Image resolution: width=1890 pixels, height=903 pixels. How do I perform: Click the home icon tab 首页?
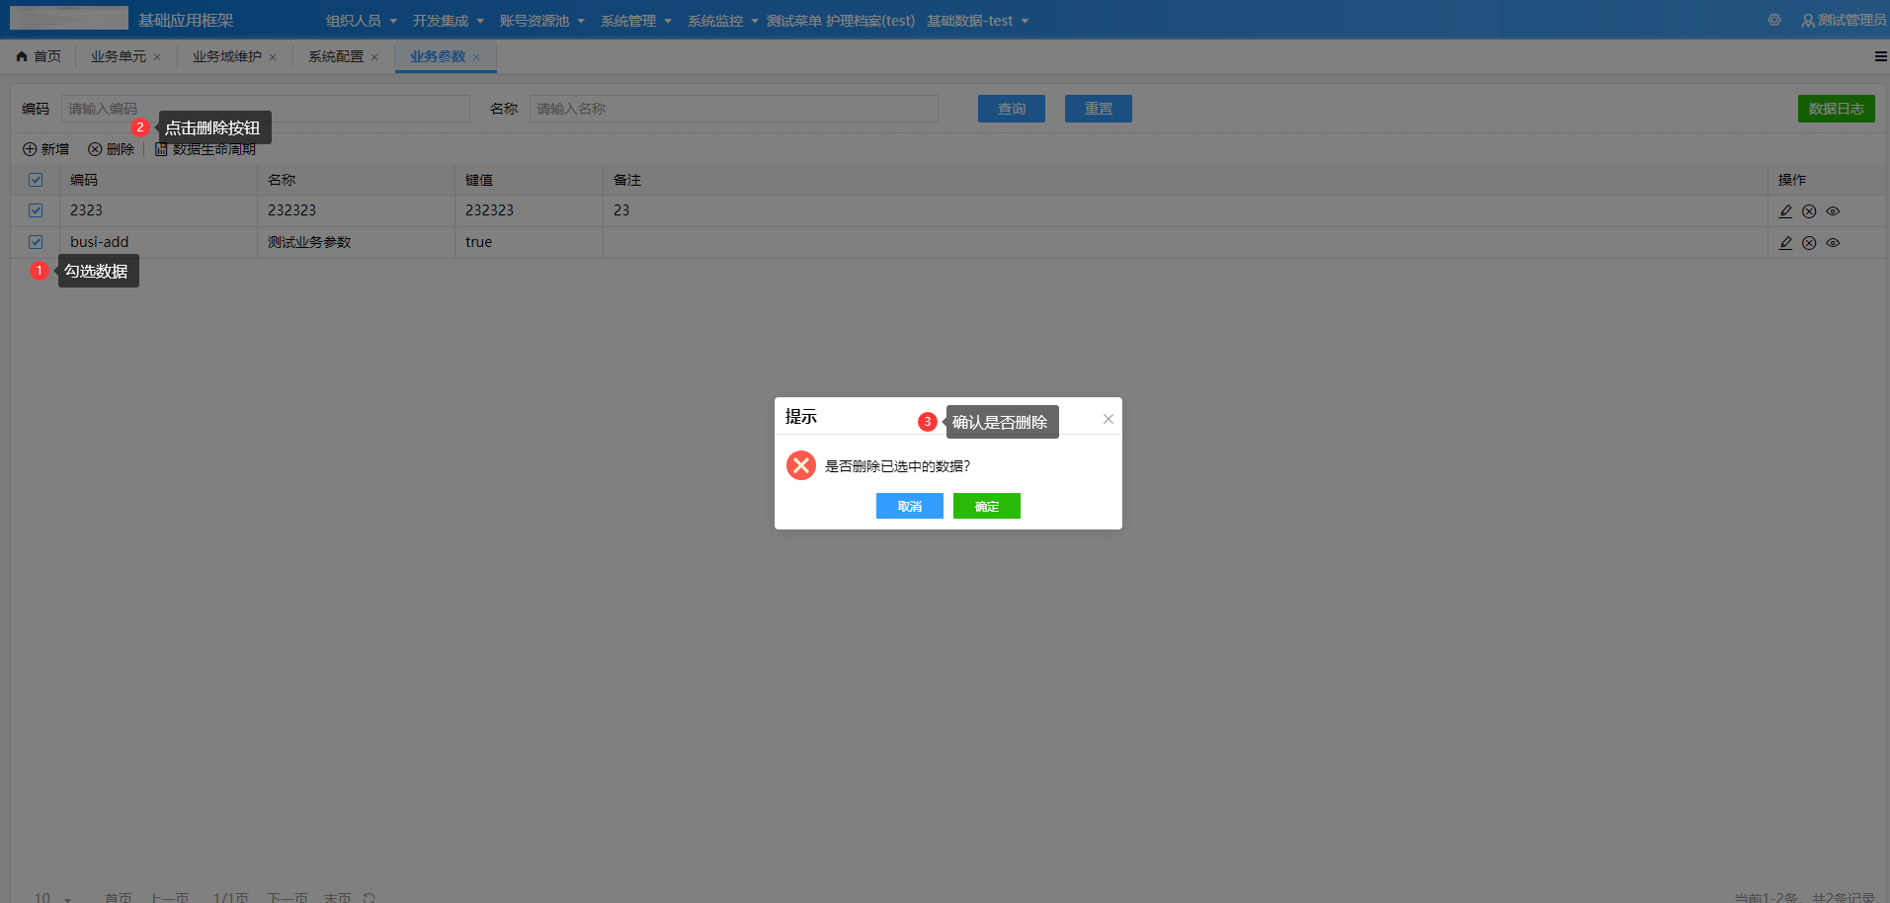tap(39, 56)
